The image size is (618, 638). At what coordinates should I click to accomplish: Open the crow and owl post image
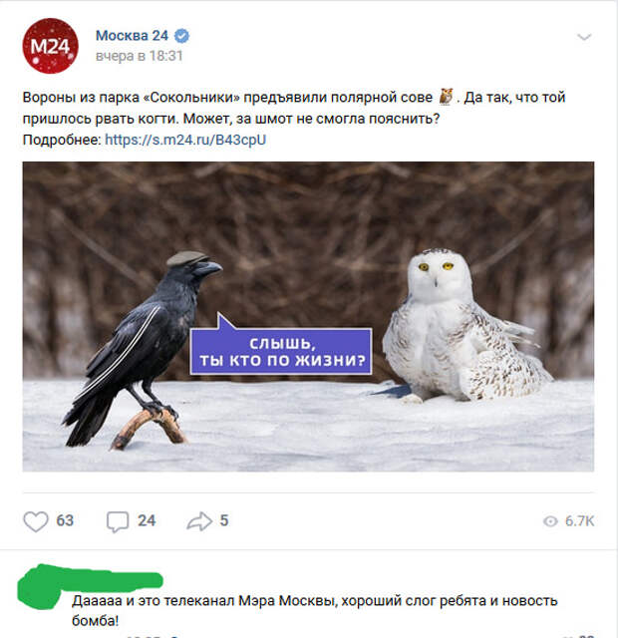(x=308, y=317)
